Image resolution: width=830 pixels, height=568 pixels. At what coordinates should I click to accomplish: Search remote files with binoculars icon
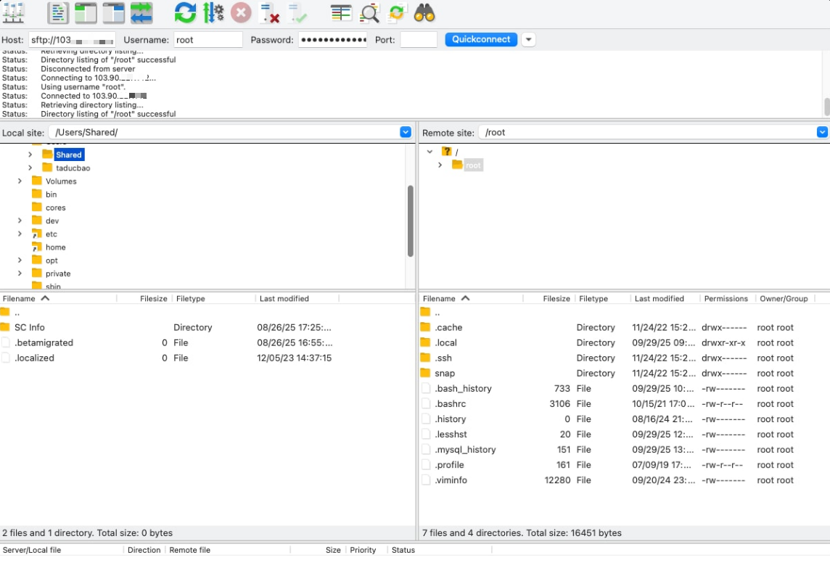424,13
